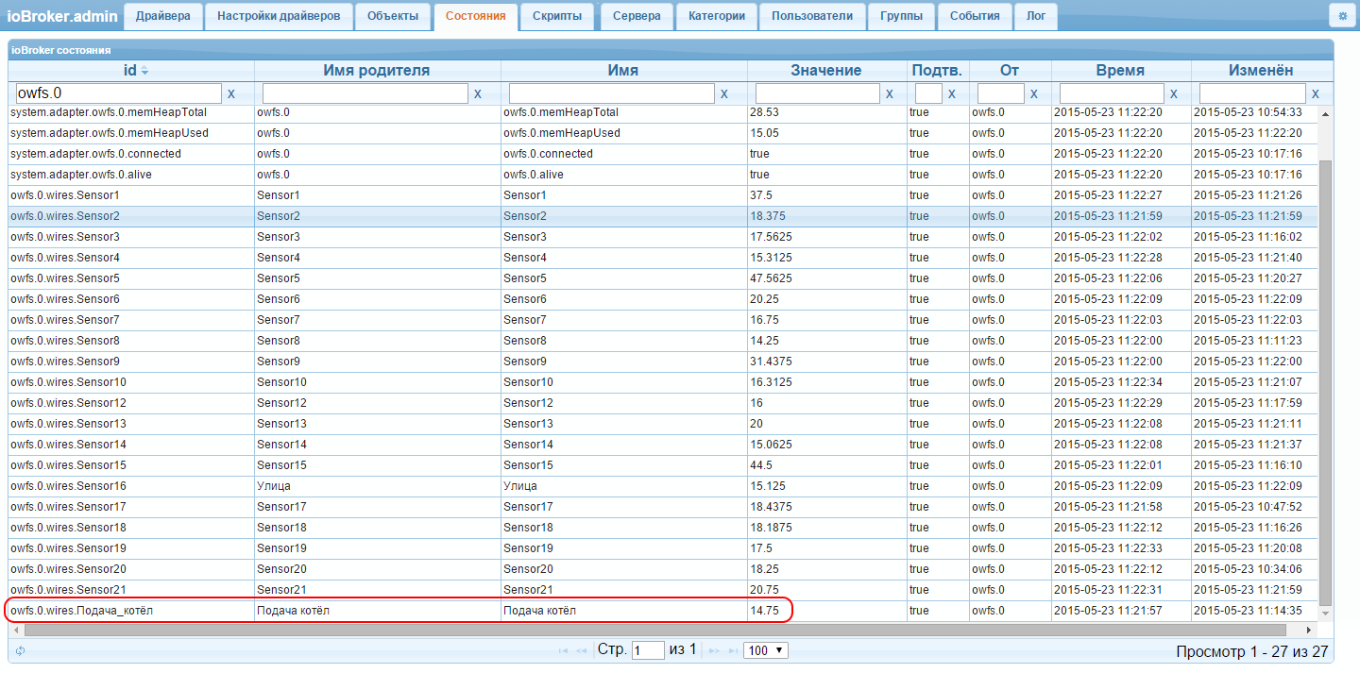Viewport: 1360px width, 690px height.
Task: Clear the Изменён filter x
Action: click(x=1316, y=93)
